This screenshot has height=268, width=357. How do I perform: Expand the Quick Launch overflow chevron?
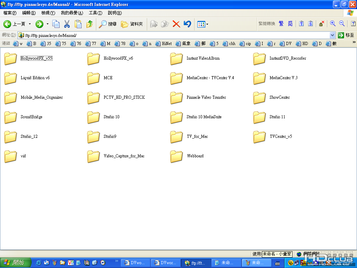[x=117, y=261]
